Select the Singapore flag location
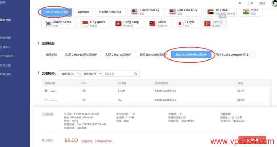The height and width of the screenshot is (147, 277). click(x=93, y=24)
